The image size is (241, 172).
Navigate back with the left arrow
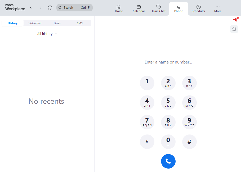(x=31, y=8)
